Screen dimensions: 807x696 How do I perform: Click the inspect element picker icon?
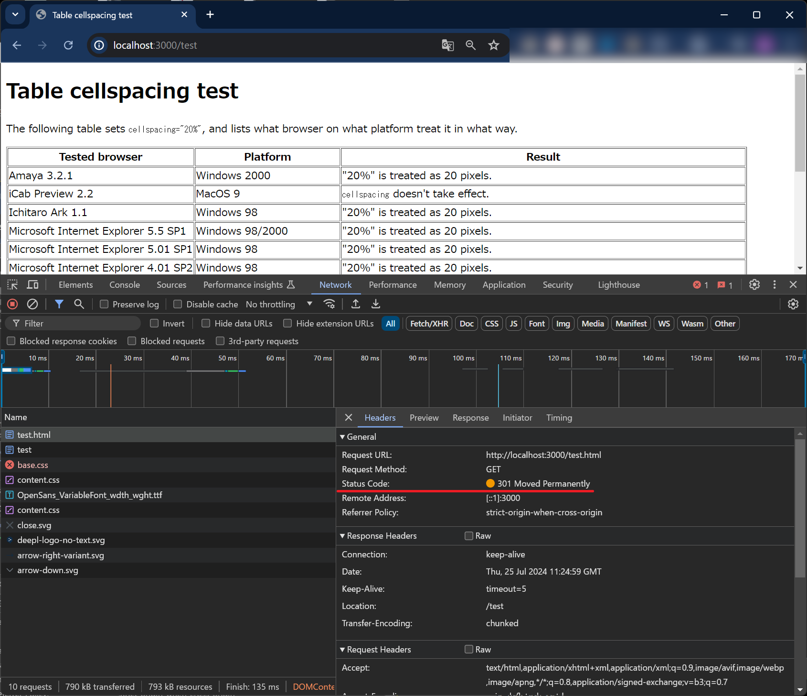point(12,285)
